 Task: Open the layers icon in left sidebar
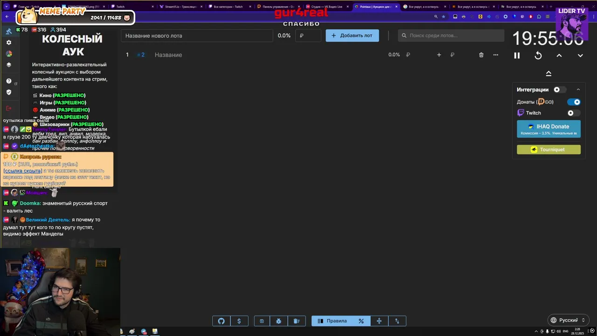(8, 65)
